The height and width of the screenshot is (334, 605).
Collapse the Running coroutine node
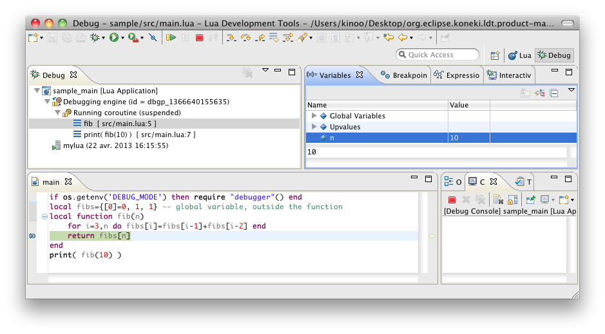point(57,113)
